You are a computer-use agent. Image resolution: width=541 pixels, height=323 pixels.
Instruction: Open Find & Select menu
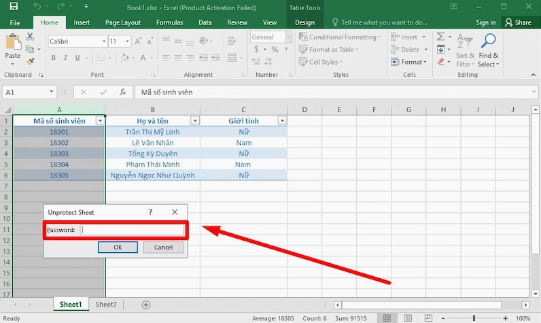click(488, 51)
